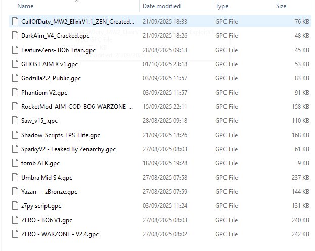315x251 pixels.
Task: Click GPC File type in Saw_v15_.gpc row
Action: 227,121
